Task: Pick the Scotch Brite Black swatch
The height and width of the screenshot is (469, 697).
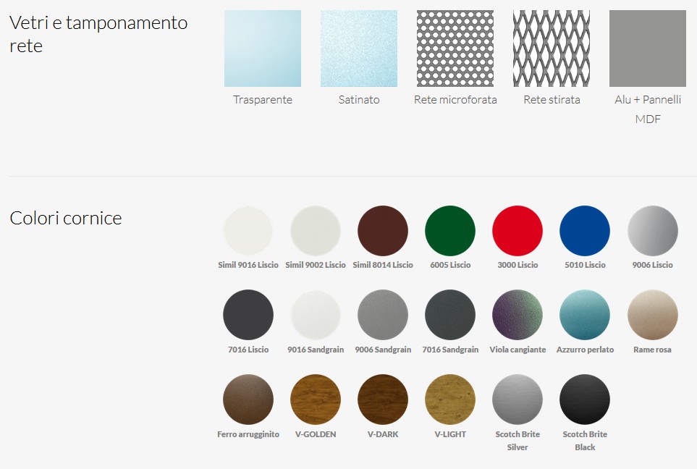Action: [585, 400]
